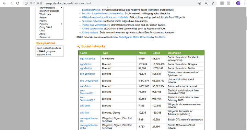
Task: Open the soc-Slashdot0811 dataset link
Action: point(87,92)
